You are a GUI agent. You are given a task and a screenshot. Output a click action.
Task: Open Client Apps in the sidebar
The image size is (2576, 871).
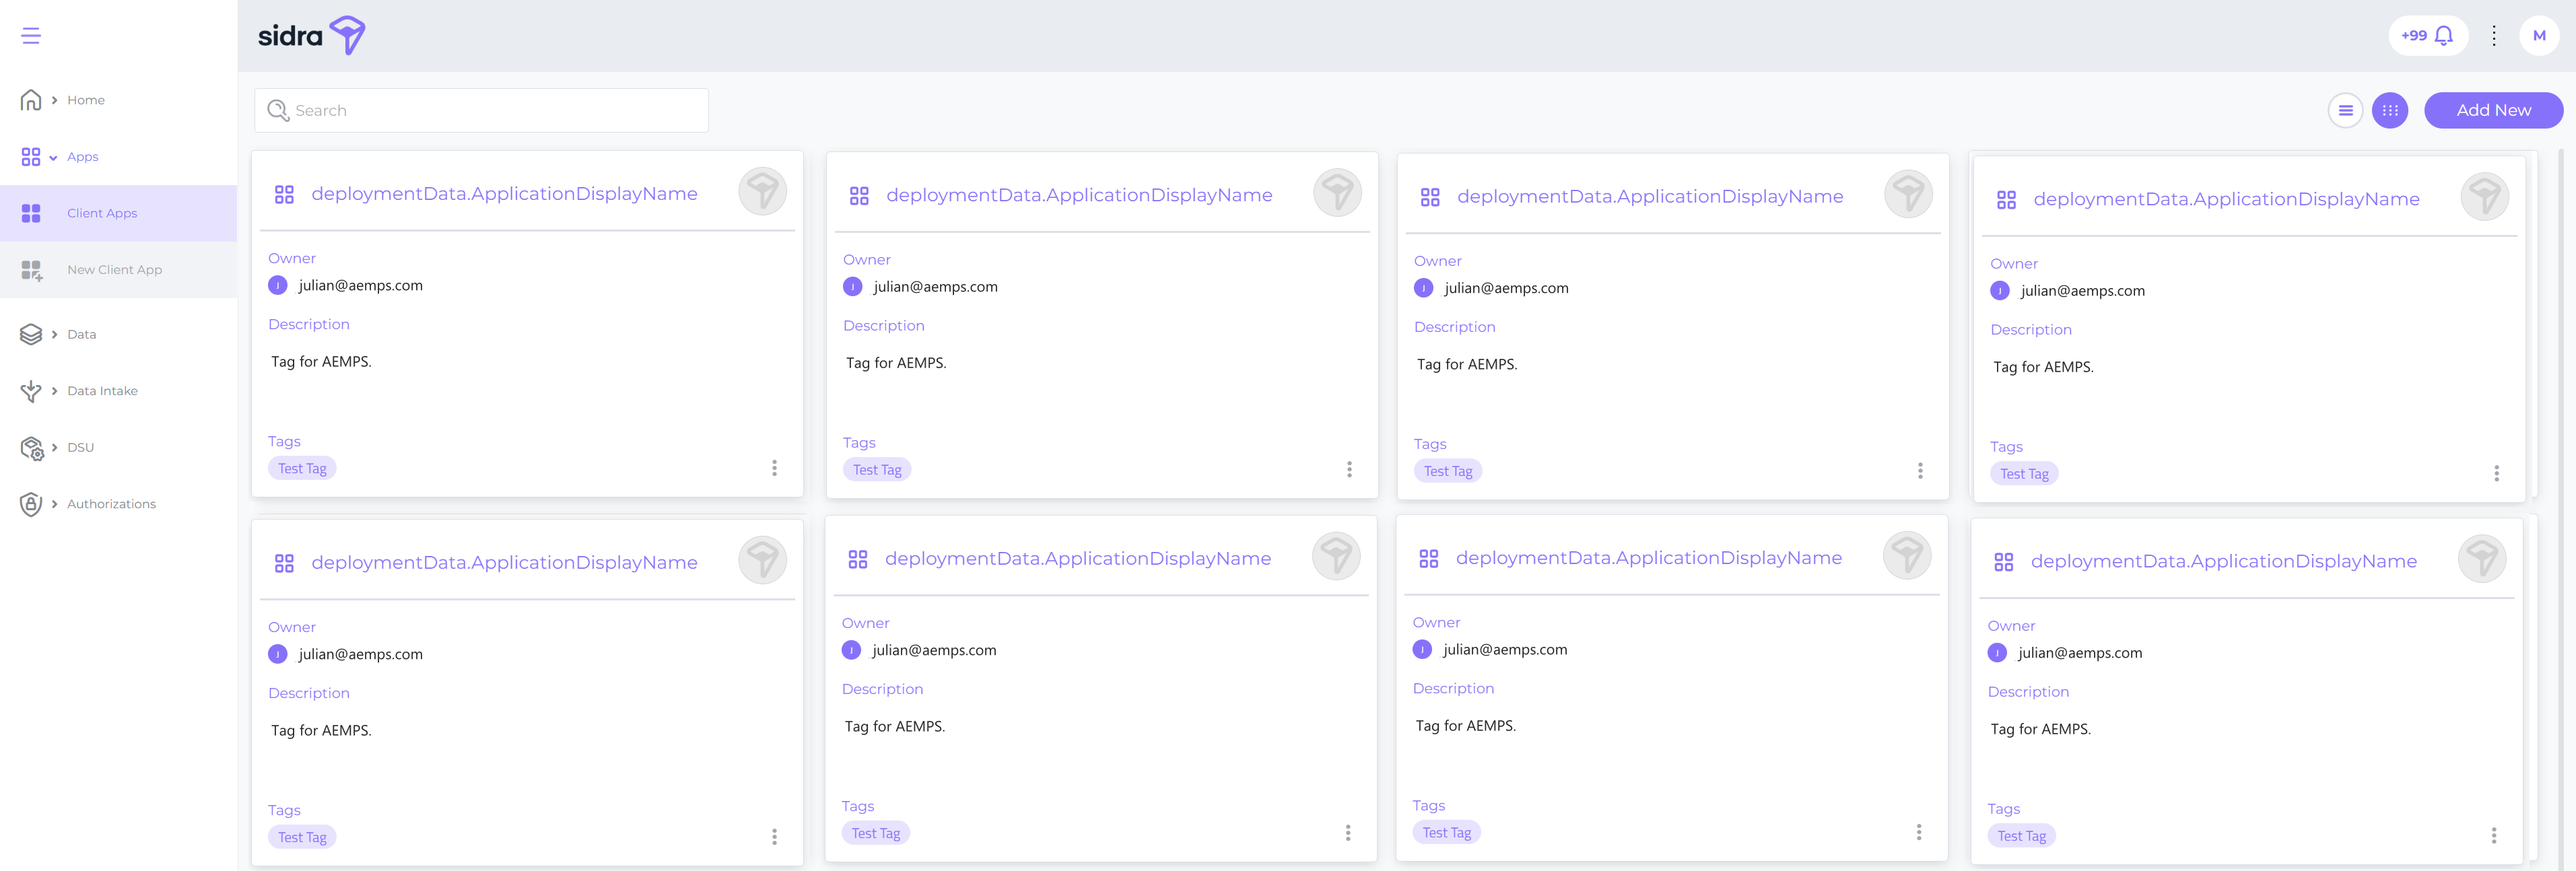tap(118, 213)
